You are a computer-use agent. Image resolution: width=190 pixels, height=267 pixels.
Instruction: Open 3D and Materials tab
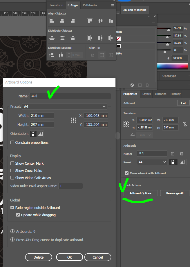135,10
